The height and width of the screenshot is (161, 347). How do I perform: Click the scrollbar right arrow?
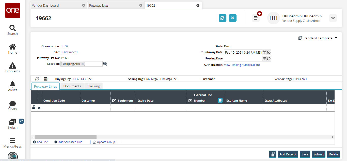tap(333, 137)
